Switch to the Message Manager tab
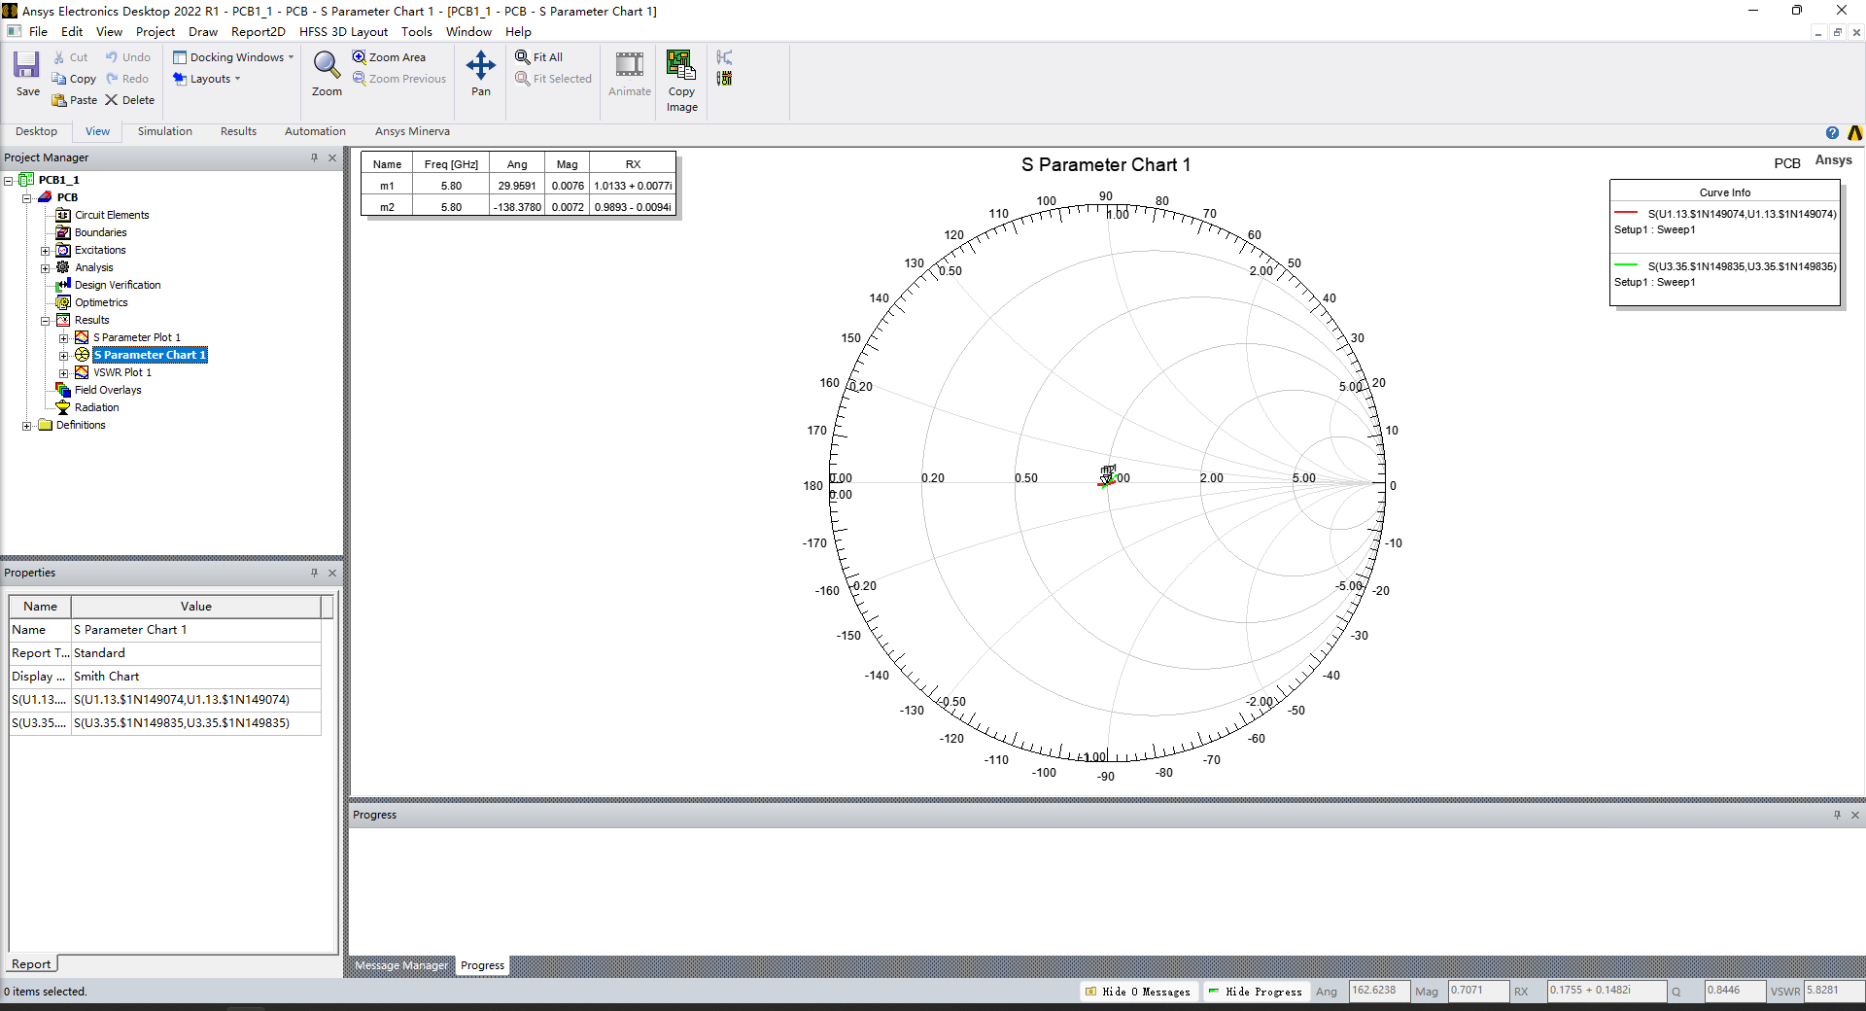 401,965
